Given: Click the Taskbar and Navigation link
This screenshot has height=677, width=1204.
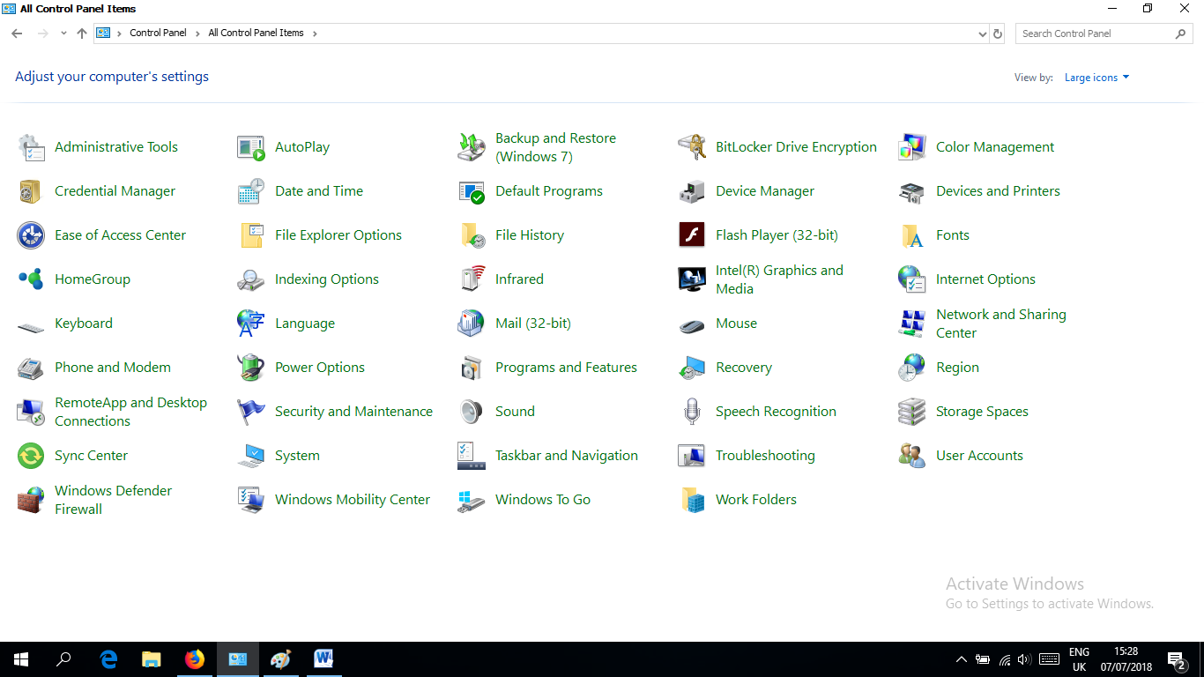Looking at the screenshot, I should (567, 456).
